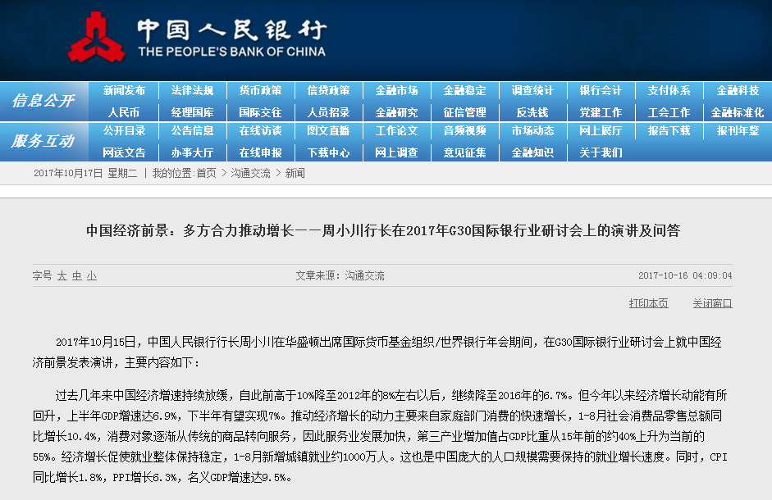Select 报刊年鉴 menu item

tap(738, 131)
